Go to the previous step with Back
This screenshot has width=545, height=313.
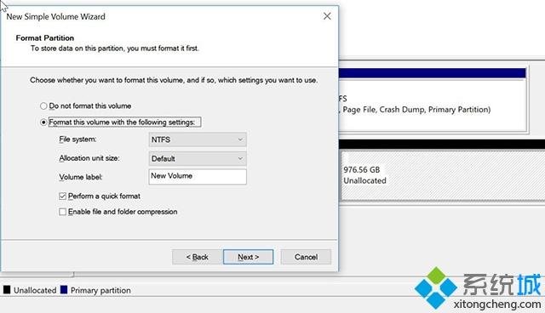point(197,257)
